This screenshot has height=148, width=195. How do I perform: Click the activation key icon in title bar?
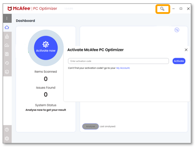[162, 9]
